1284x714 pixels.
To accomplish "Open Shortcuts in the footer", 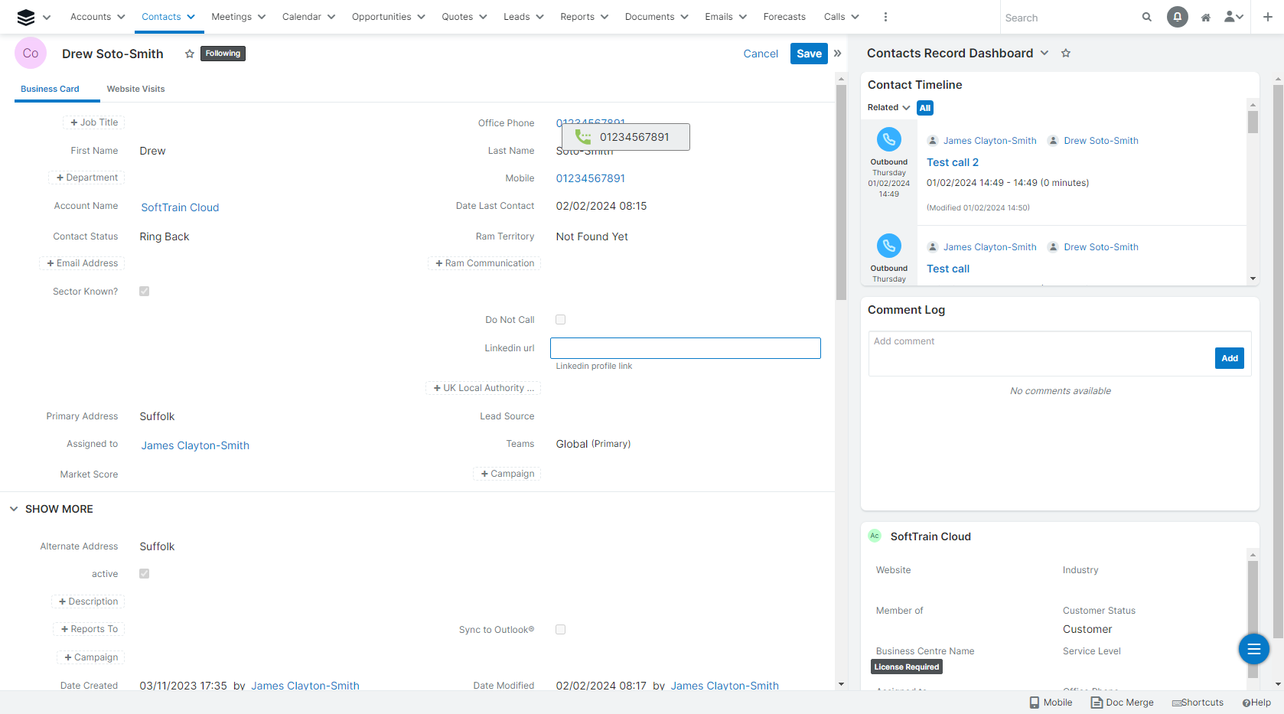I will (x=1198, y=703).
